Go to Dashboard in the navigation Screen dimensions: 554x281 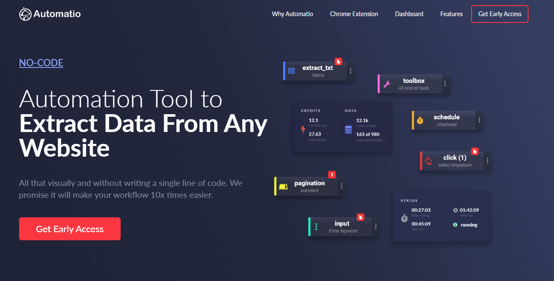409,14
